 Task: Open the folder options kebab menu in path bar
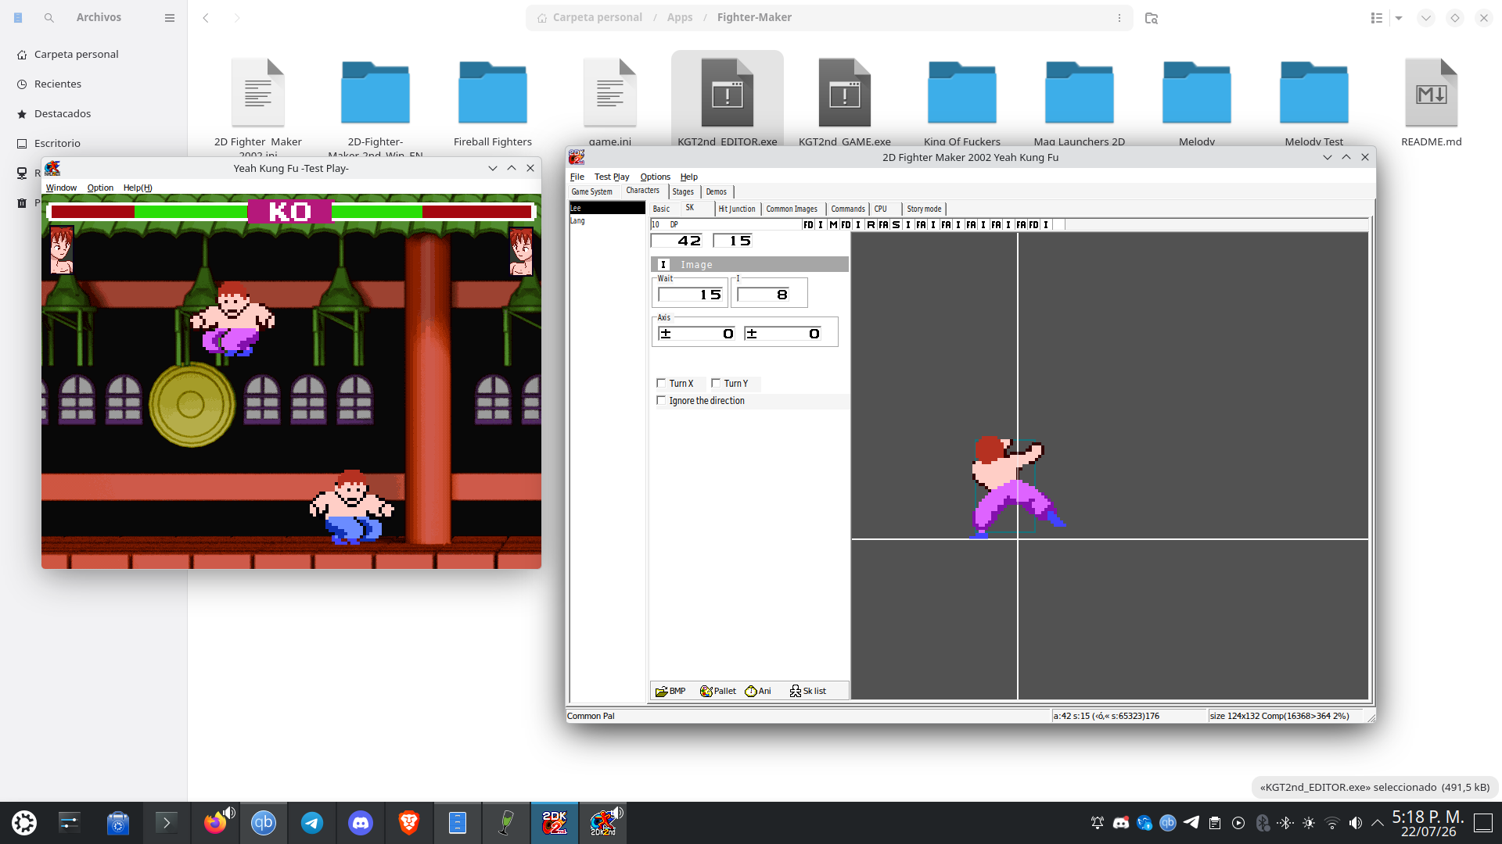(x=1119, y=17)
